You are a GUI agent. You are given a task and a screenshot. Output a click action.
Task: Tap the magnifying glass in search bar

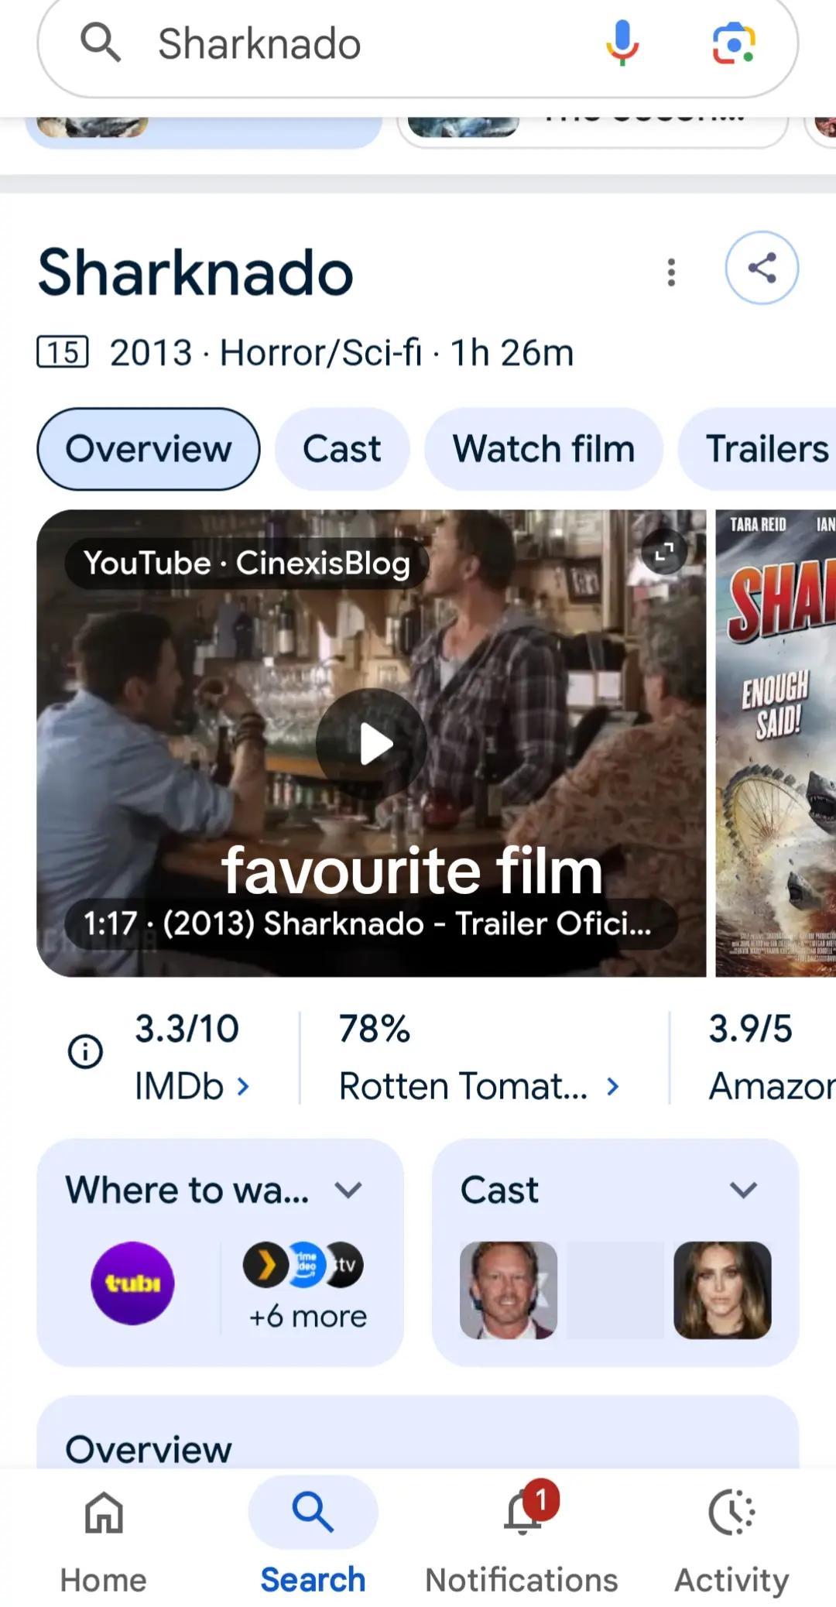(101, 42)
